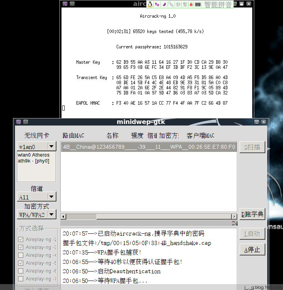Screen dimensions: 283x290
Task: Click the D跑字典 dictionary attack button
Action: (x=252, y=214)
